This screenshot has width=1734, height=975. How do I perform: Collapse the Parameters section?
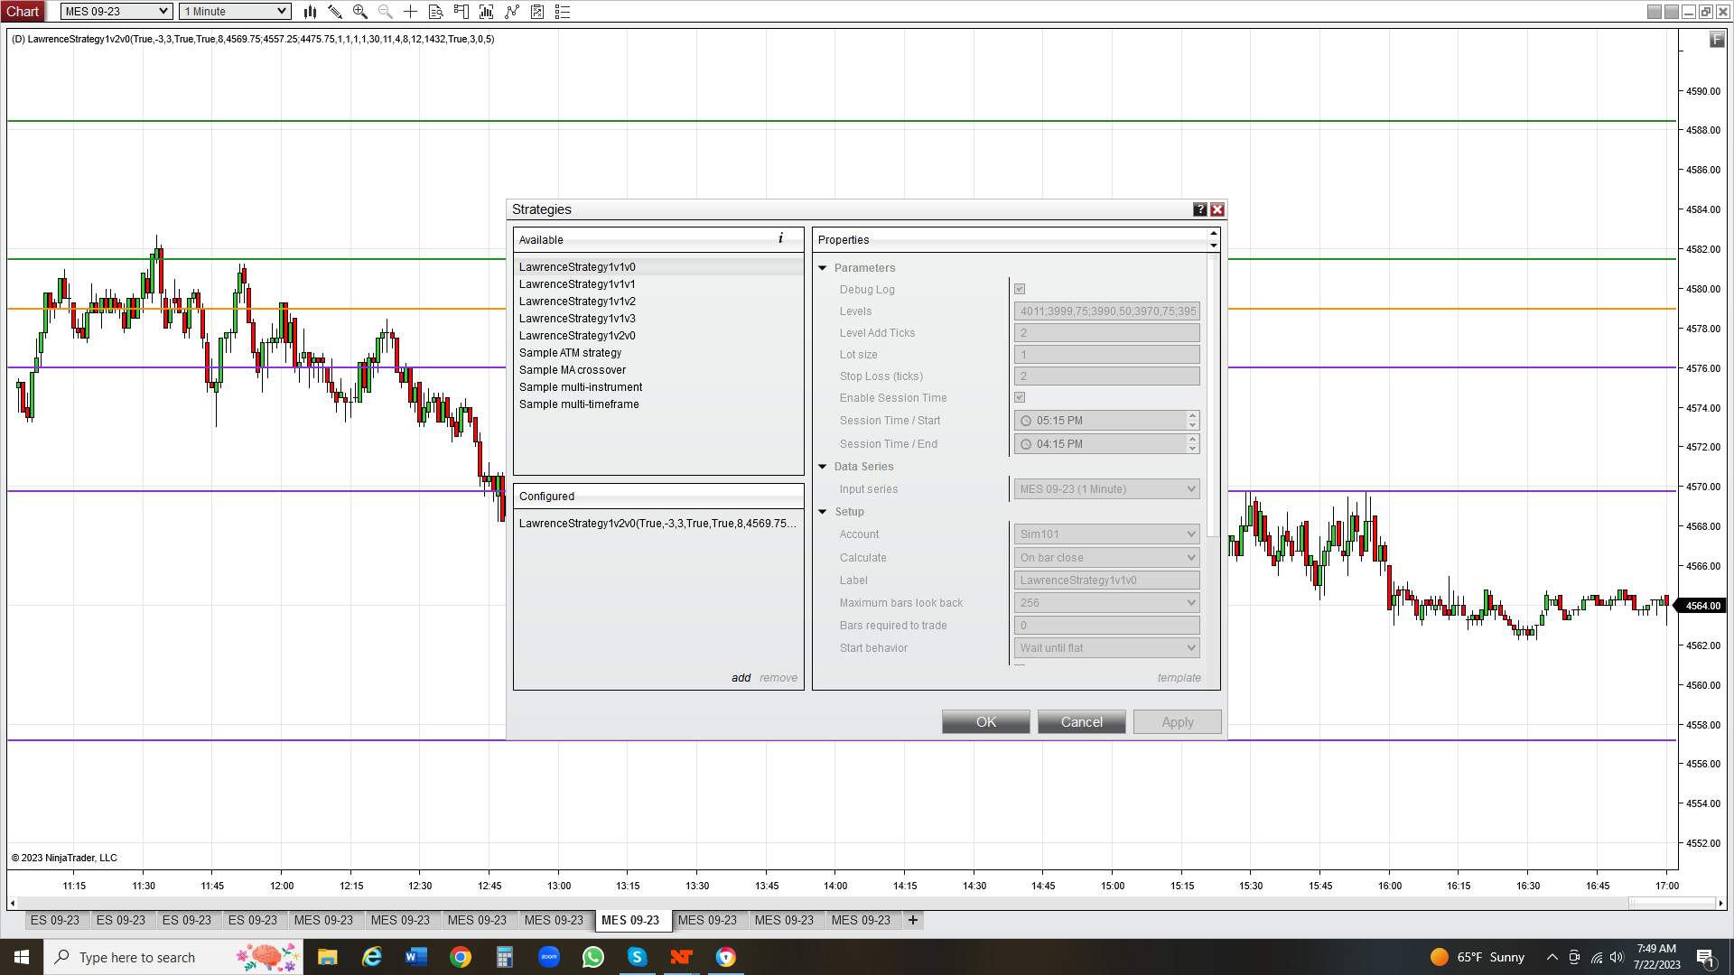[823, 268]
